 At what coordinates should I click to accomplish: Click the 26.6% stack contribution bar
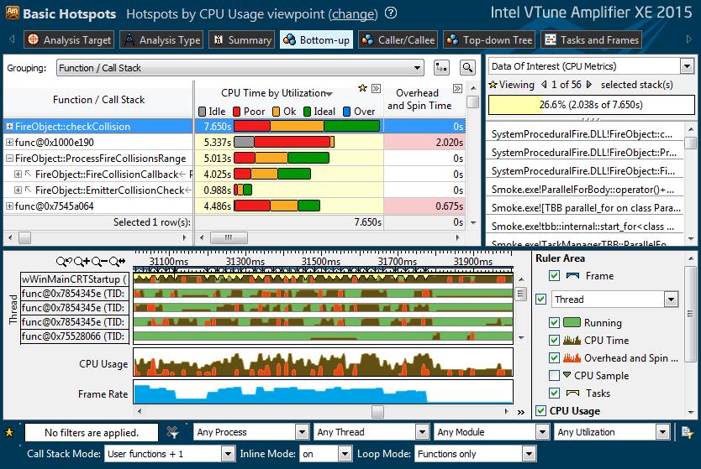click(591, 105)
